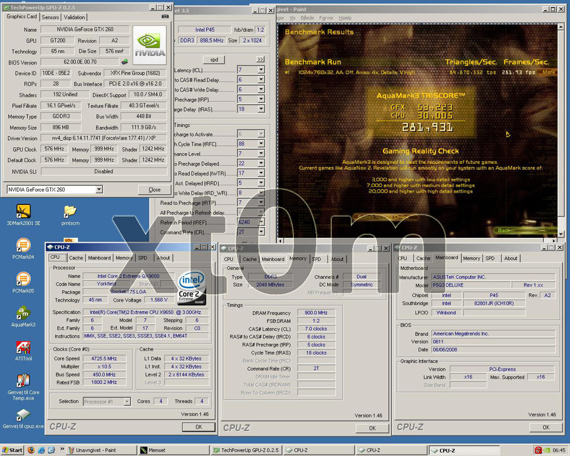This screenshot has height=456, width=570.
Task: Launch Internet Explorer from quick launch
Action: [41, 450]
